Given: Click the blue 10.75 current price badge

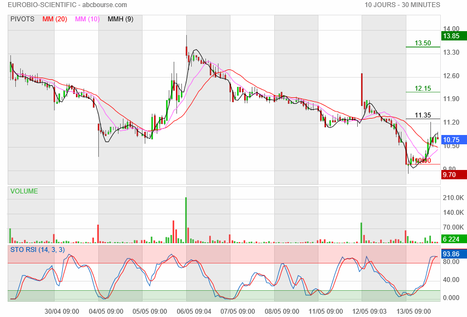Looking at the screenshot, I should click(x=454, y=140).
